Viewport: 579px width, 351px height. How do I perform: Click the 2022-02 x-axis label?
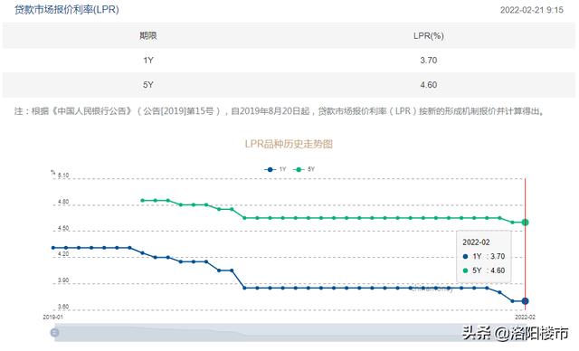click(525, 317)
